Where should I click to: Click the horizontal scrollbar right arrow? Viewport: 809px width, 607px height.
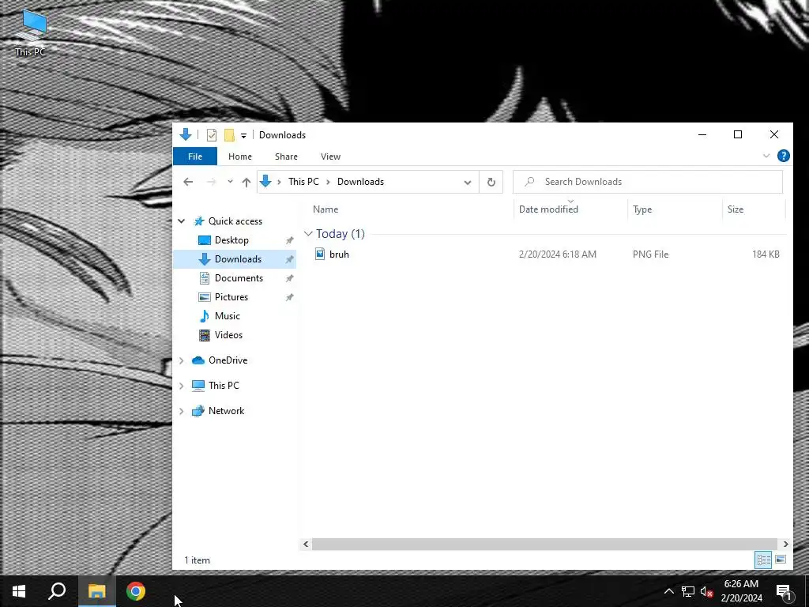(785, 544)
